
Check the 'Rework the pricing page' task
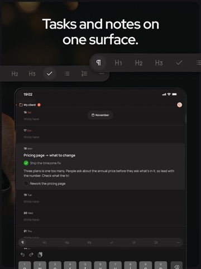(x=26, y=184)
